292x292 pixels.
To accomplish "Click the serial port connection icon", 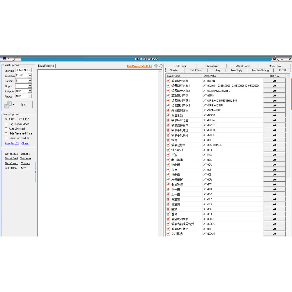I will tap(8, 105).
